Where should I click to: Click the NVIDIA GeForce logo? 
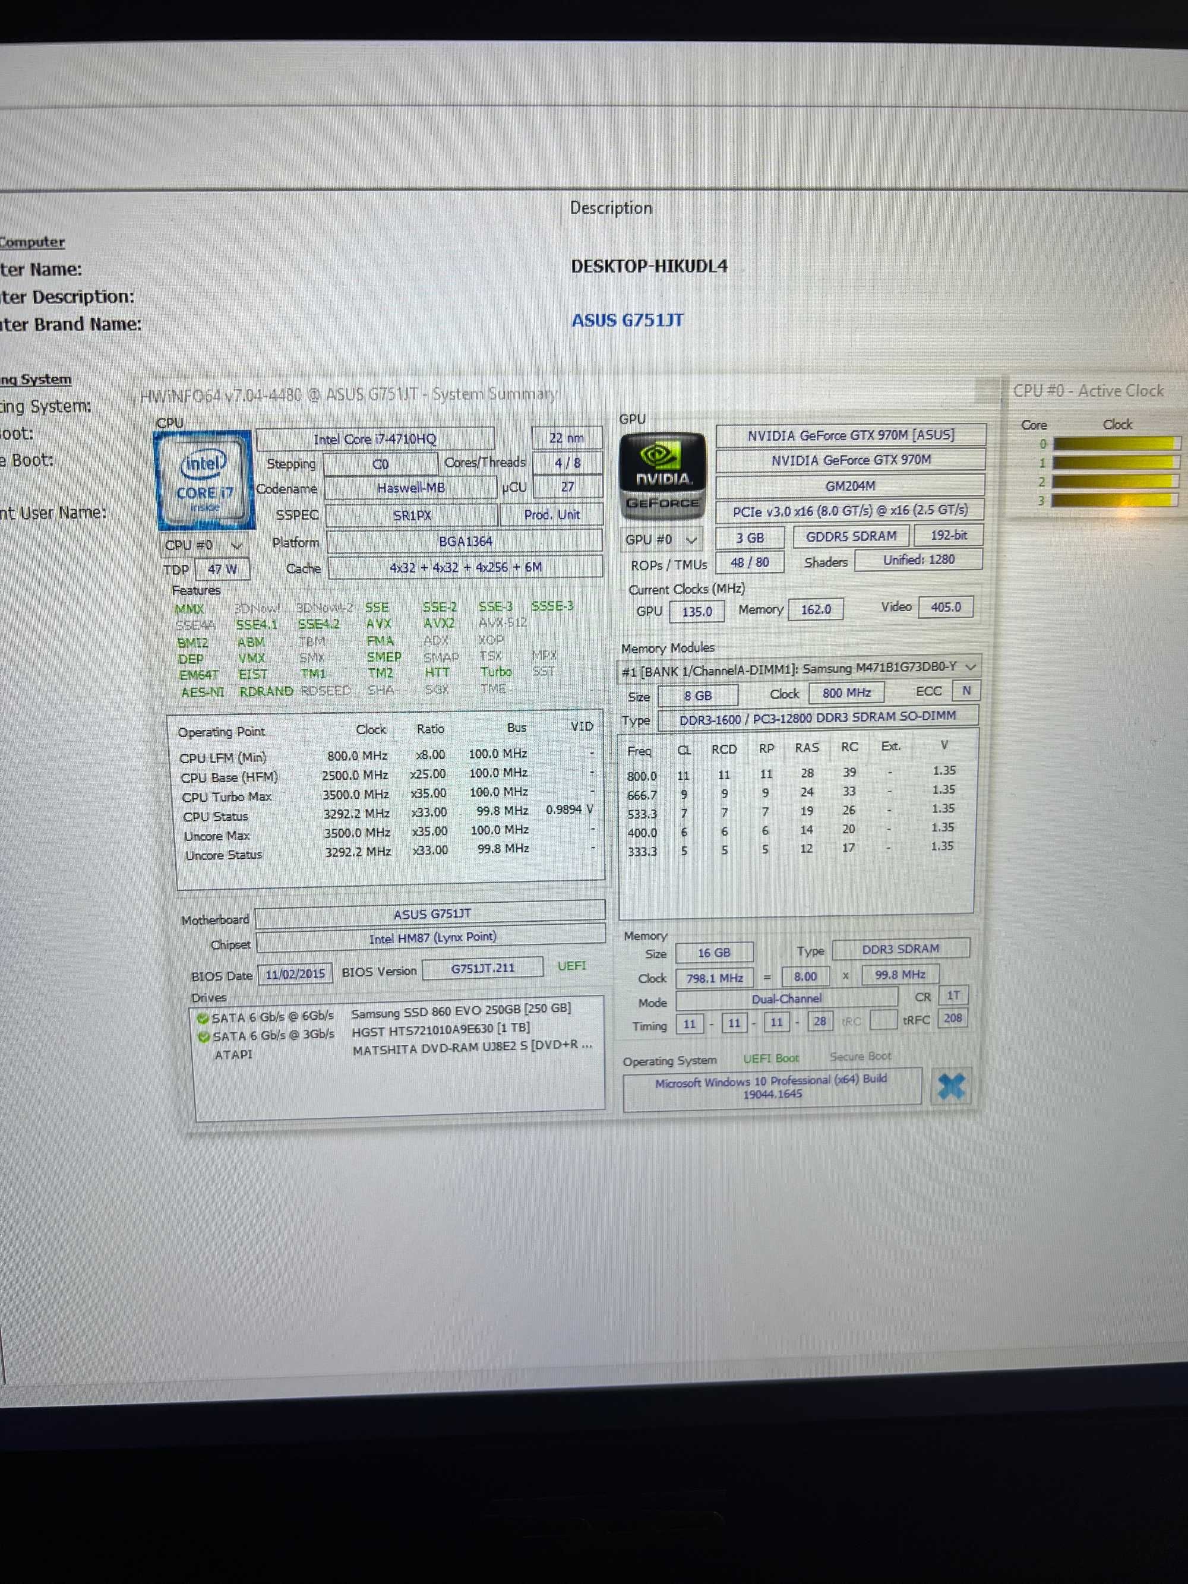click(x=663, y=476)
